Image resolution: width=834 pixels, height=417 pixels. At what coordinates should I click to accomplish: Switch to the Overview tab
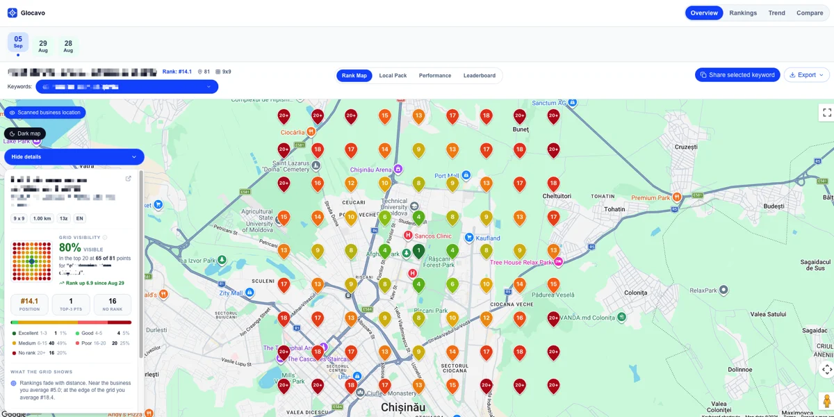click(704, 13)
